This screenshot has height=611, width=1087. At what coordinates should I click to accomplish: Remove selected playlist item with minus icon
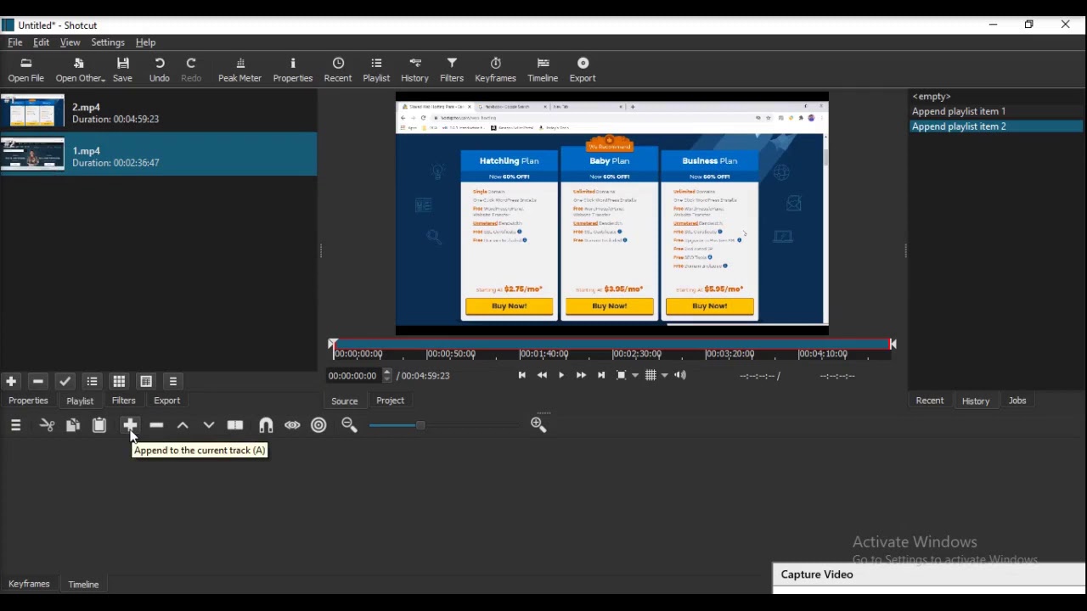38,384
